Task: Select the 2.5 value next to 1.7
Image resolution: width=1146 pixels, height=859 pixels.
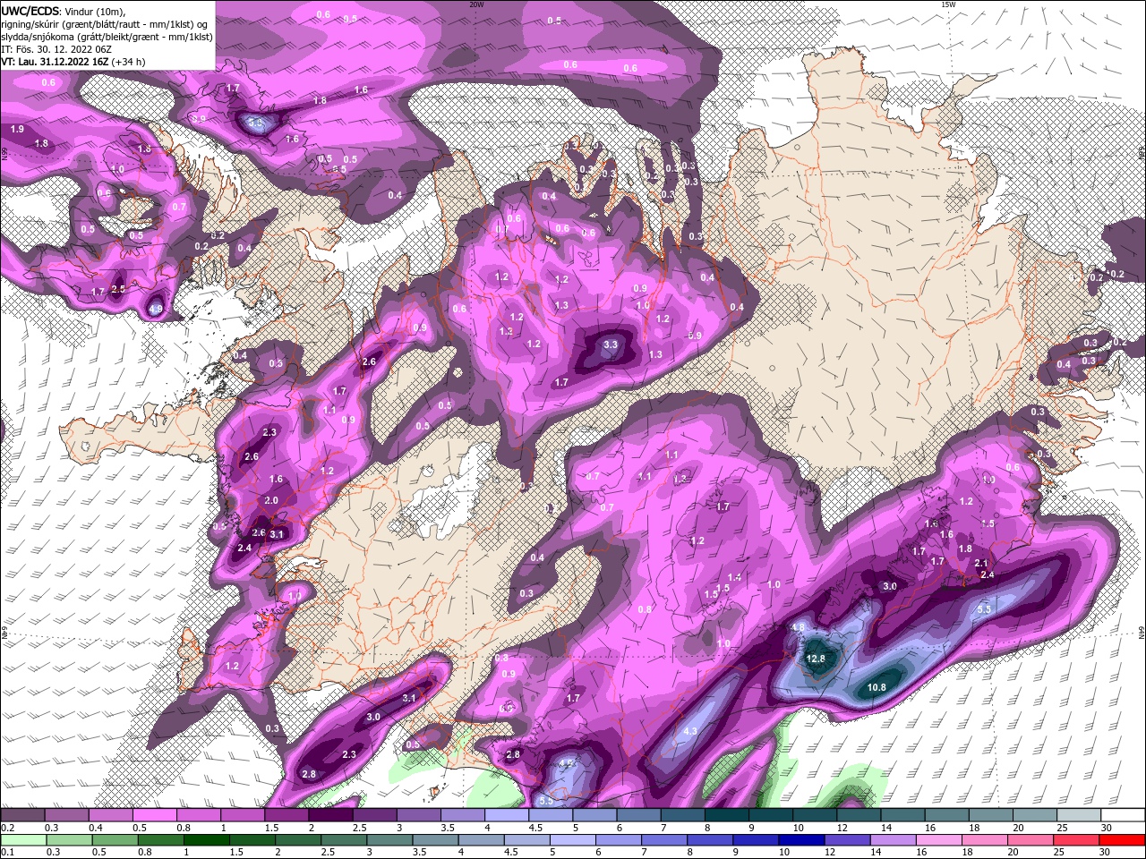Action: tap(118, 289)
